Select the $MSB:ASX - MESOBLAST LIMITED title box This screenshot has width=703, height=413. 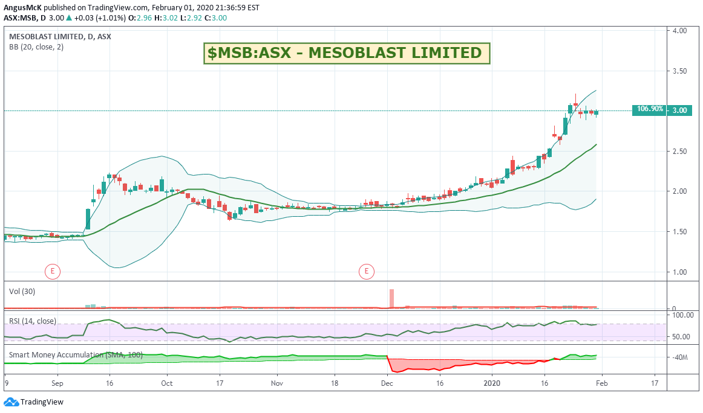point(347,53)
